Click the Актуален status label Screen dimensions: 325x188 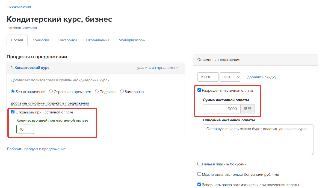point(30,28)
